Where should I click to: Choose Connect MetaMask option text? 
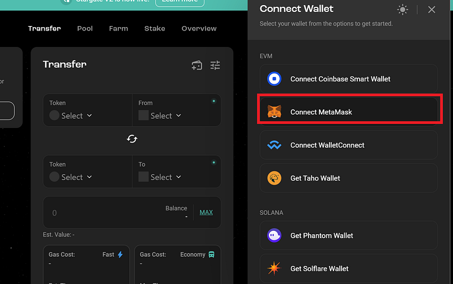pyautogui.click(x=321, y=112)
